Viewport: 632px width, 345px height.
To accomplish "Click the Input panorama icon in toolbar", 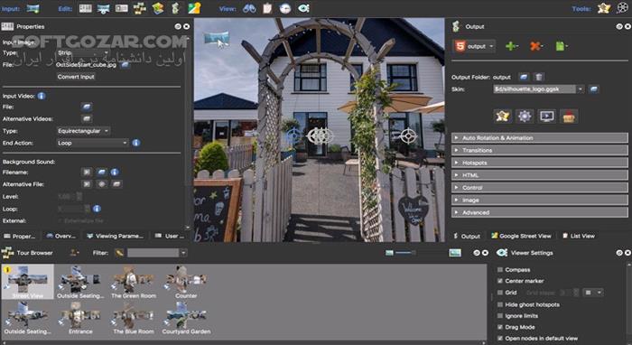I will (x=33, y=8).
